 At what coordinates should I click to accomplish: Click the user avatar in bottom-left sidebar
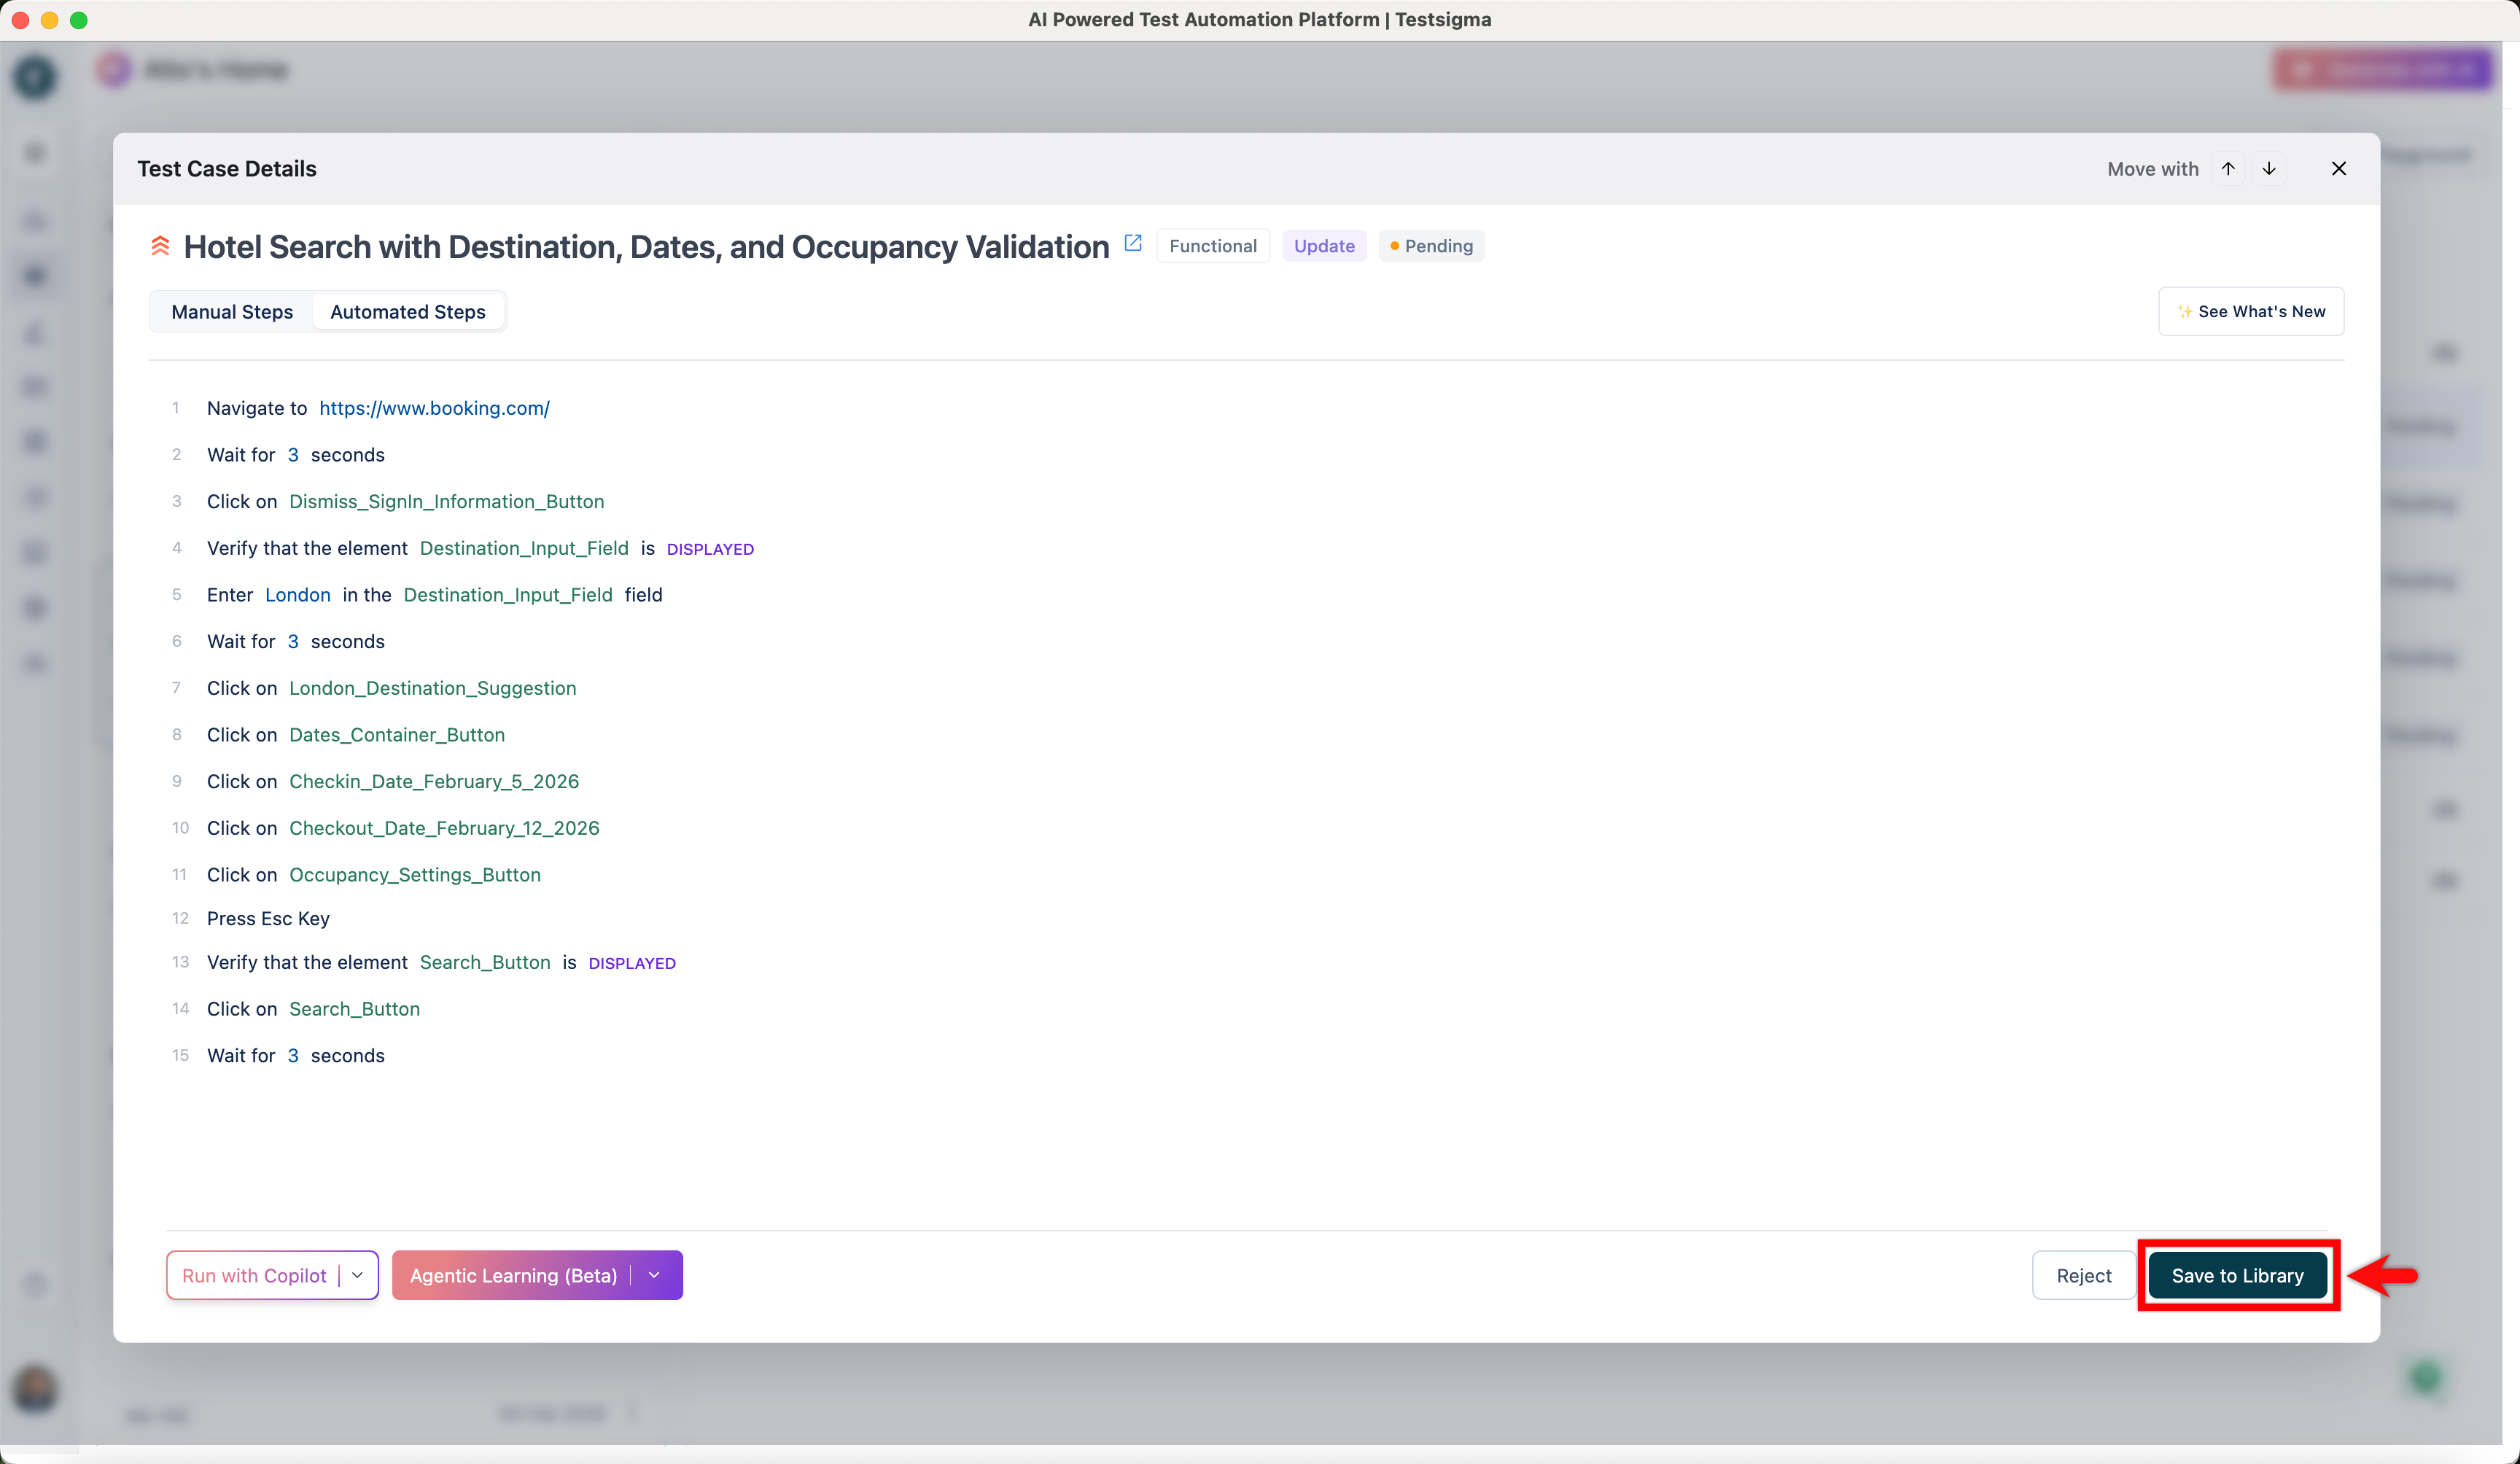coord(35,1389)
